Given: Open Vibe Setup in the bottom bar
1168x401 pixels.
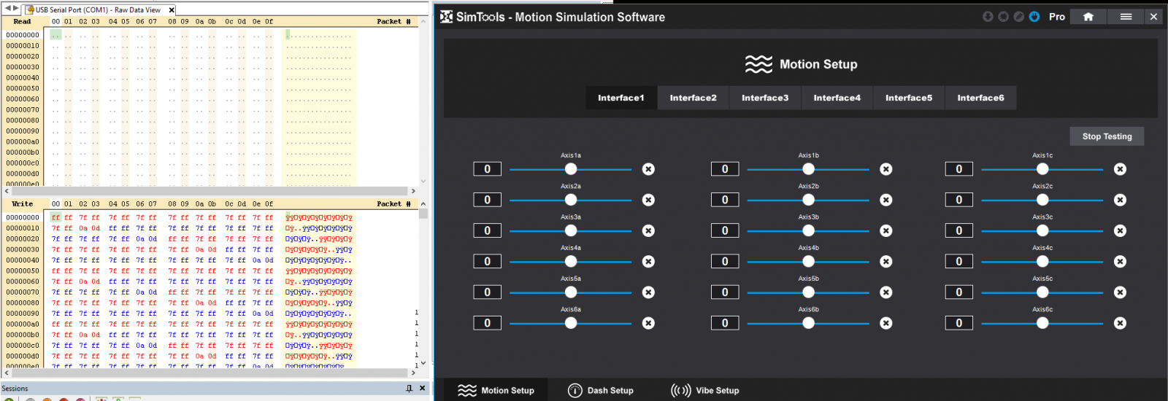Looking at the screenshot, I should click(705, 391).
